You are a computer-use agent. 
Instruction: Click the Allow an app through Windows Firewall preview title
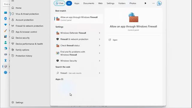[133, 26]
